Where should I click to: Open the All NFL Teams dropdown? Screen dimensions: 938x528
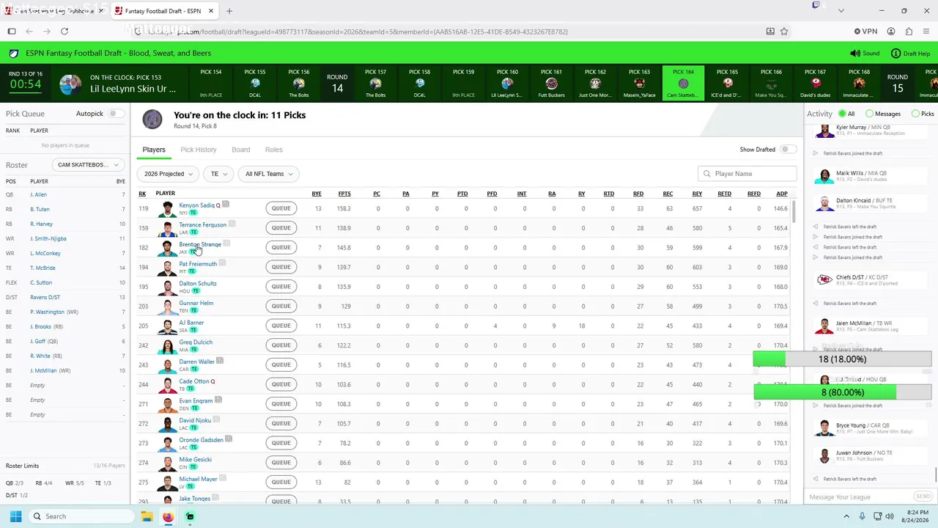pyautogui.click(x=268, y=174)
